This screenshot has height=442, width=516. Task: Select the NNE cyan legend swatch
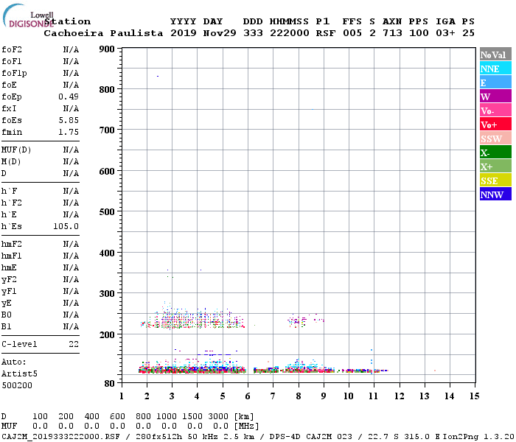(495, 69)
